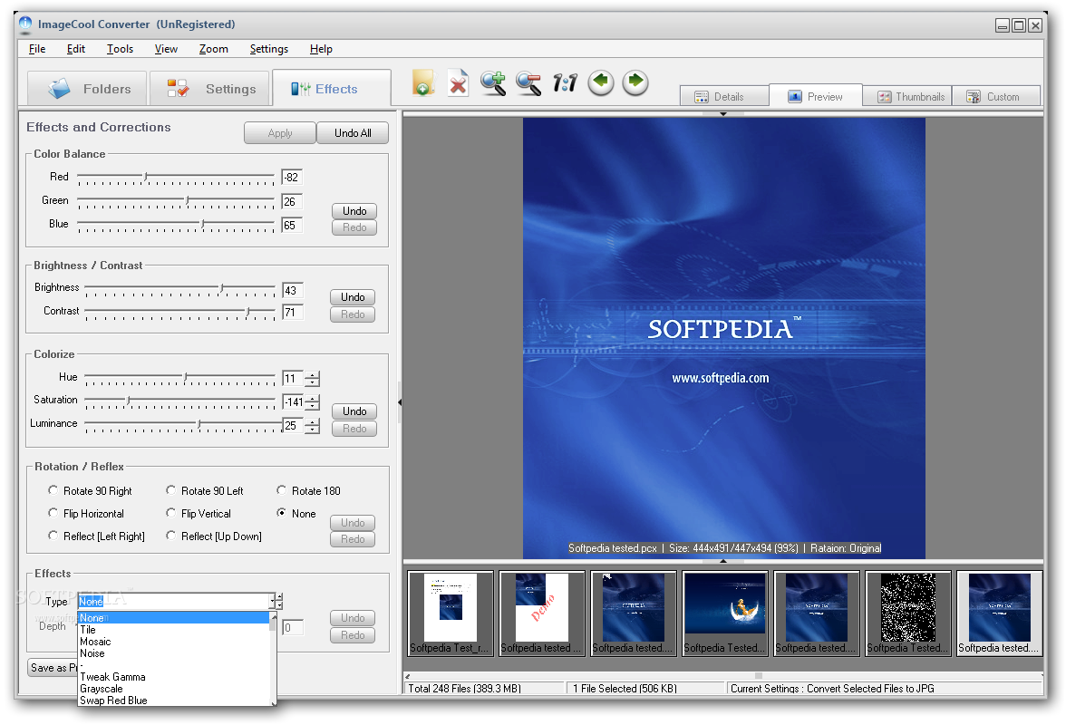Click the Apply button
Viewport: 1066px width, 725px height.
[280, 133]
